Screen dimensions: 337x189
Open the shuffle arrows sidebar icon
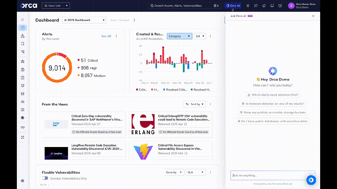[x=22, y=137]
